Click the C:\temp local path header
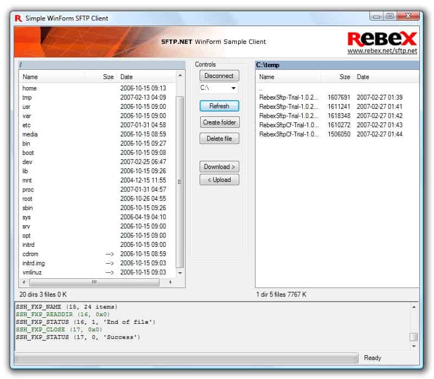Viewport: 434px width, 379px height. 337,65
